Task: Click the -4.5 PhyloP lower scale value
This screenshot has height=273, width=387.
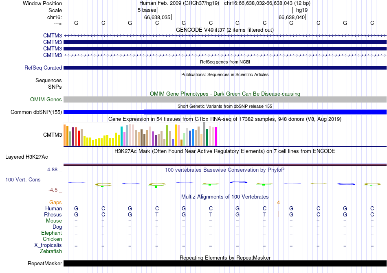Action: (x=53, y=190)
